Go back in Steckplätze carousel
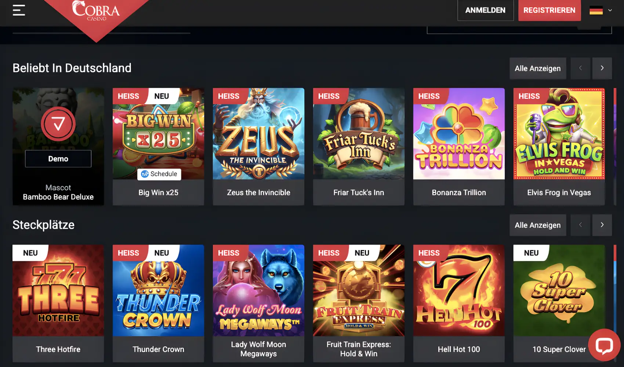The width and height of the screenshot is (624, 367). coord(580,225)
